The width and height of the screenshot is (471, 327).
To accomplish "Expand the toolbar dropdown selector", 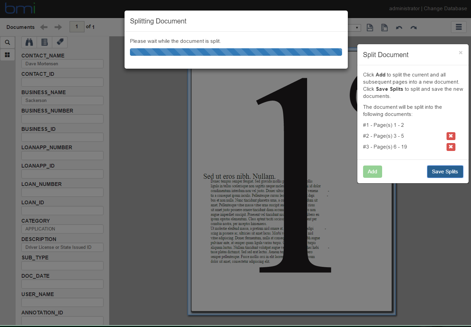I will pos(354,28).
